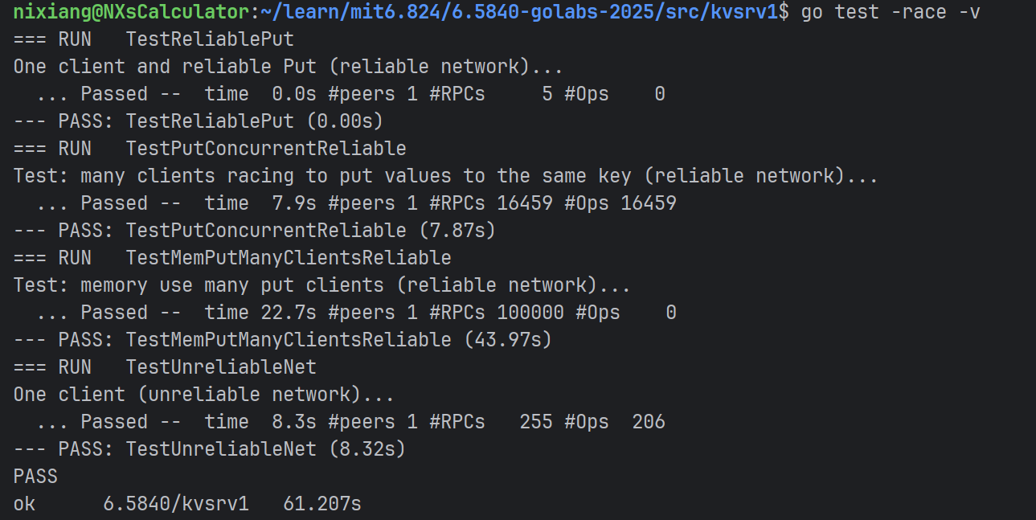Click the ok 6.5840/kvsrv1 61.207s summary
The image size is (1036, 520).
click(187, 504)
